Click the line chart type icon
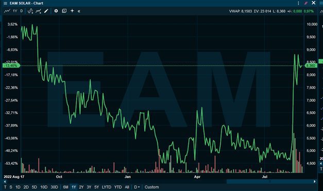 [x=7, y=11]
